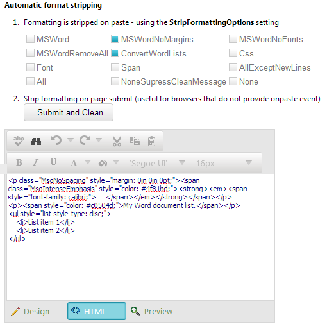Screen dimensions: 327x331
Task: Apply background fill color
Action: coord(103,164)
